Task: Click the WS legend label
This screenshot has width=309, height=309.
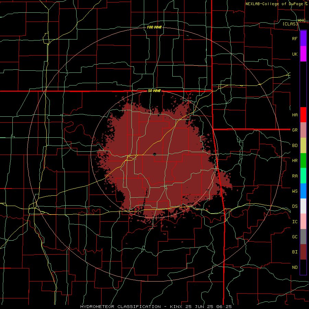Action: (295, 191)
